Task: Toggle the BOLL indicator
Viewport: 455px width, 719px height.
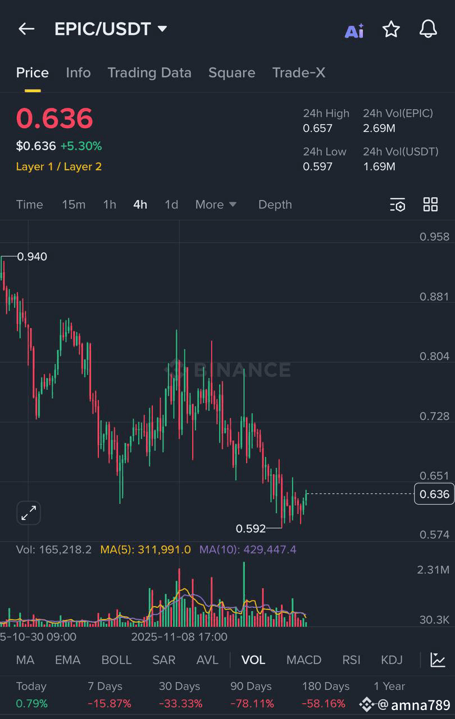Action: (x=116, y=659)
